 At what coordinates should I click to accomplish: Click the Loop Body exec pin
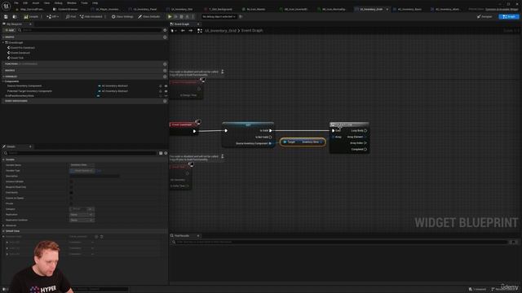[365, 131]
